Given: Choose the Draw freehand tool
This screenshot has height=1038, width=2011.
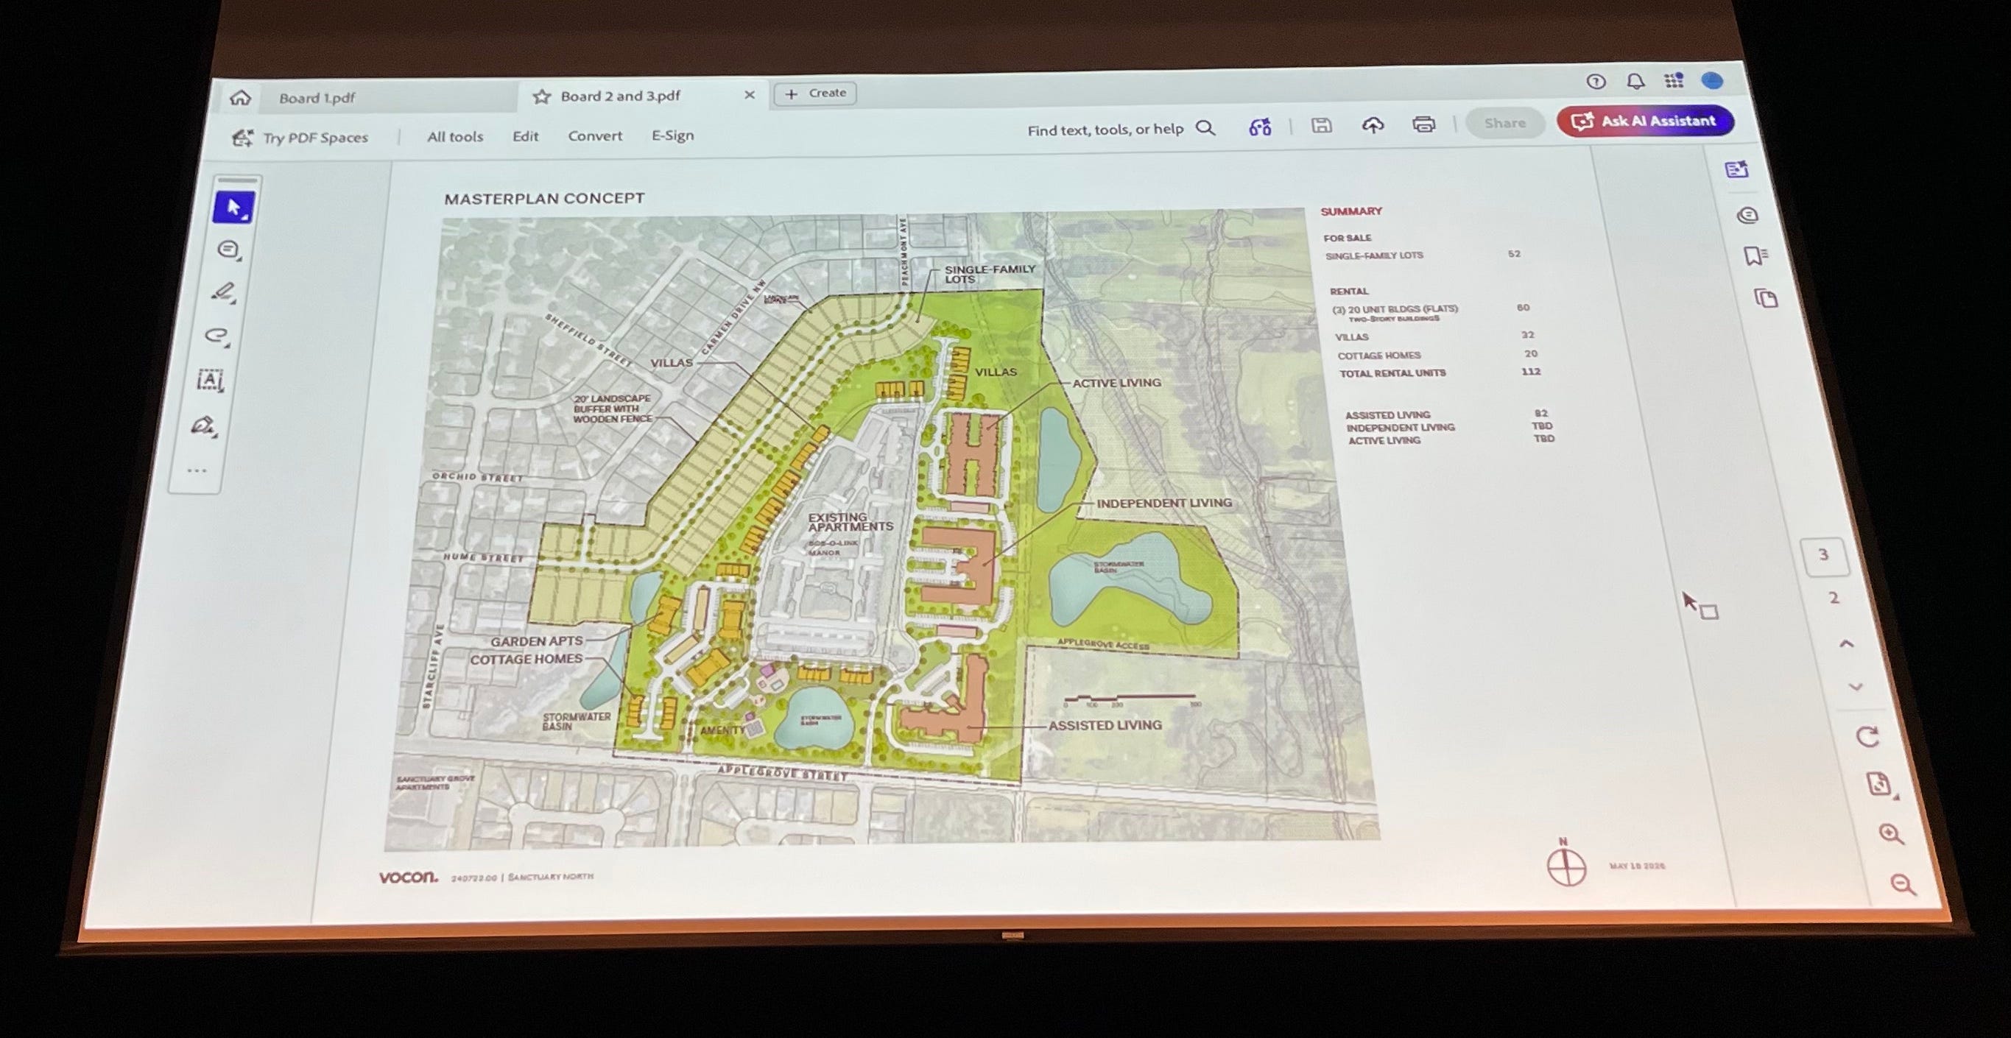Looking at the screenshot, I should coord(218,336).
